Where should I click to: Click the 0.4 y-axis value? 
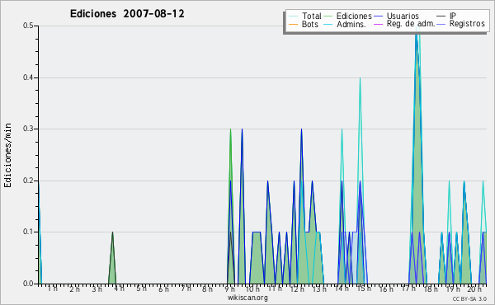[x=28, y=77]
